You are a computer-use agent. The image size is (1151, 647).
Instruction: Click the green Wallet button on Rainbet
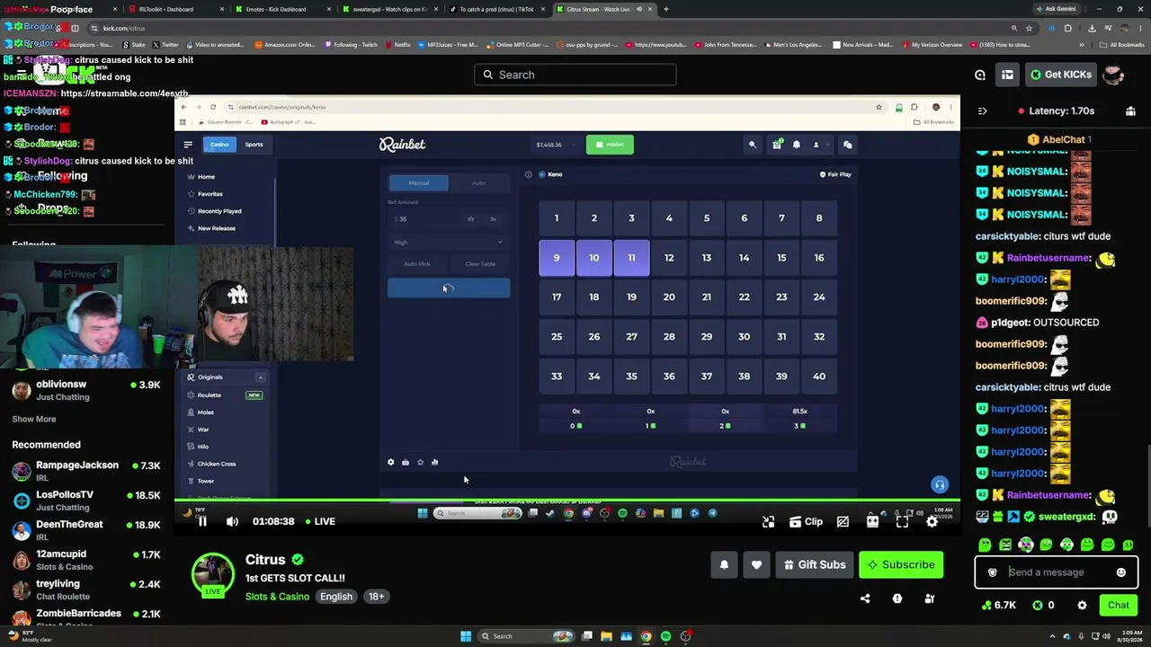pyautogui.click(x=610, y=145)
